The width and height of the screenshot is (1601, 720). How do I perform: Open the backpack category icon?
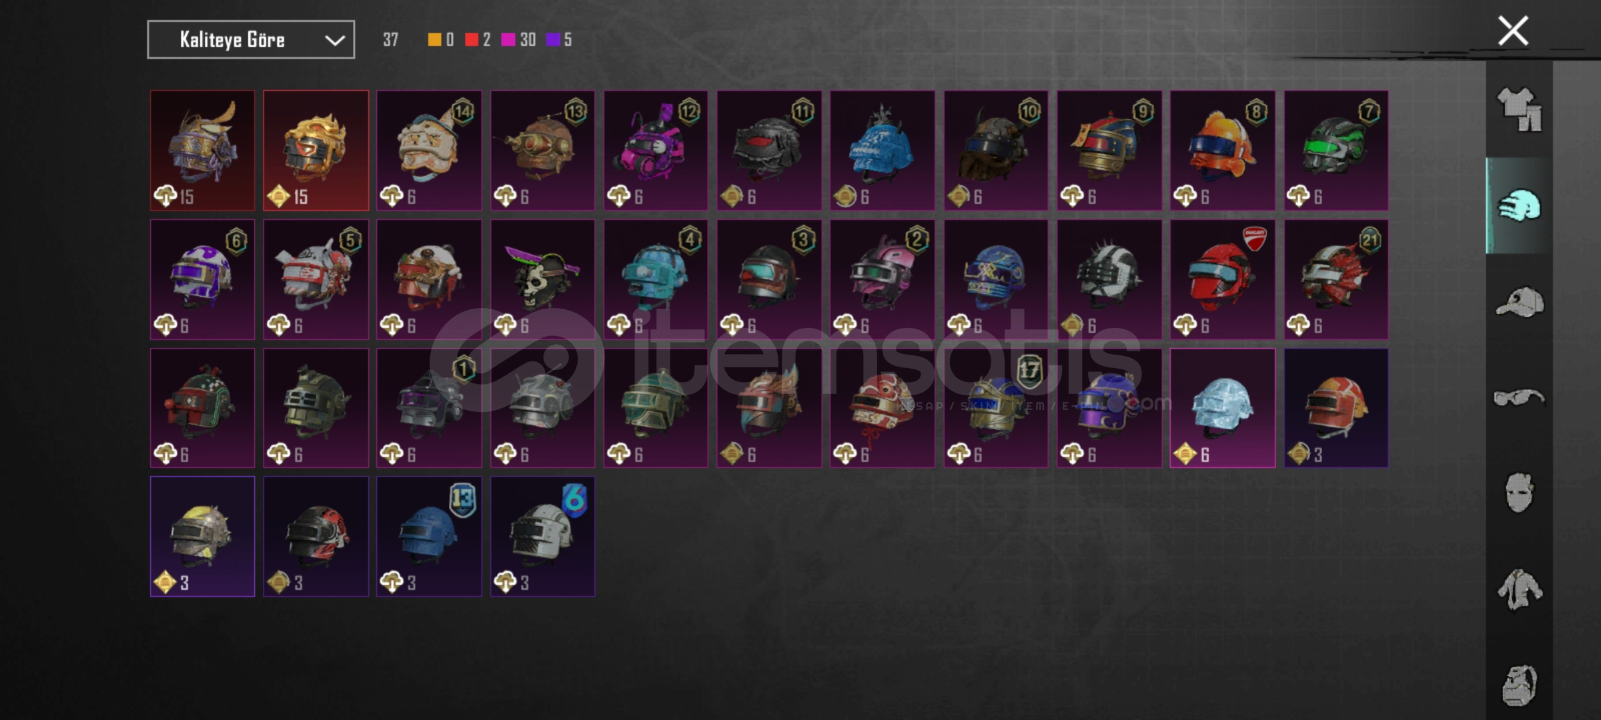coord(1519,685)
